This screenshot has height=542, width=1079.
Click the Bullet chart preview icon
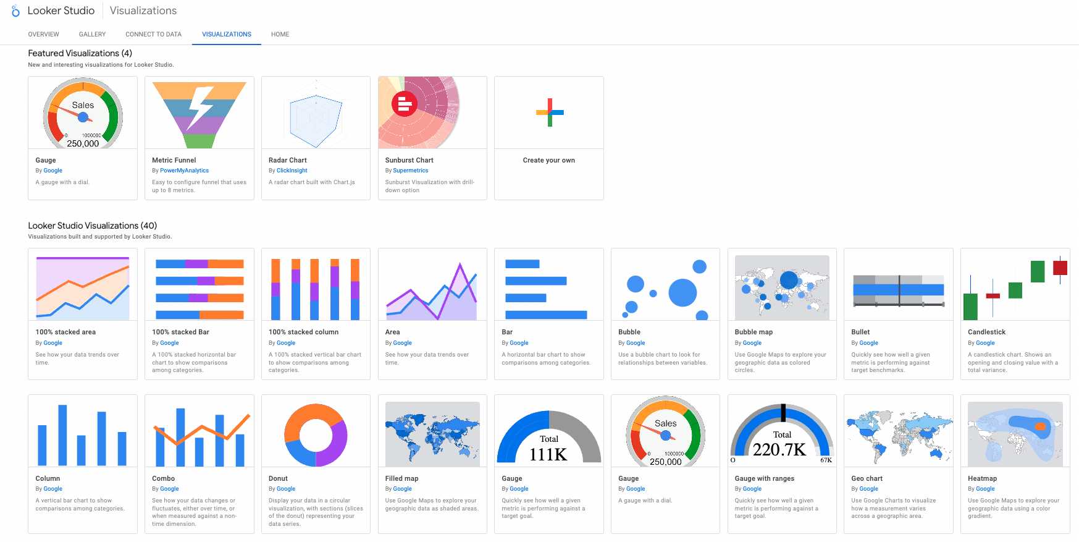[899, 290]
